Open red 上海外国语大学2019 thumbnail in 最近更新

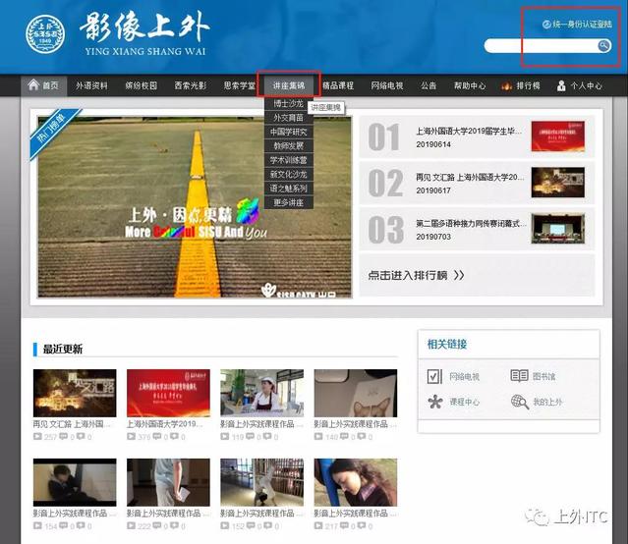168,393
